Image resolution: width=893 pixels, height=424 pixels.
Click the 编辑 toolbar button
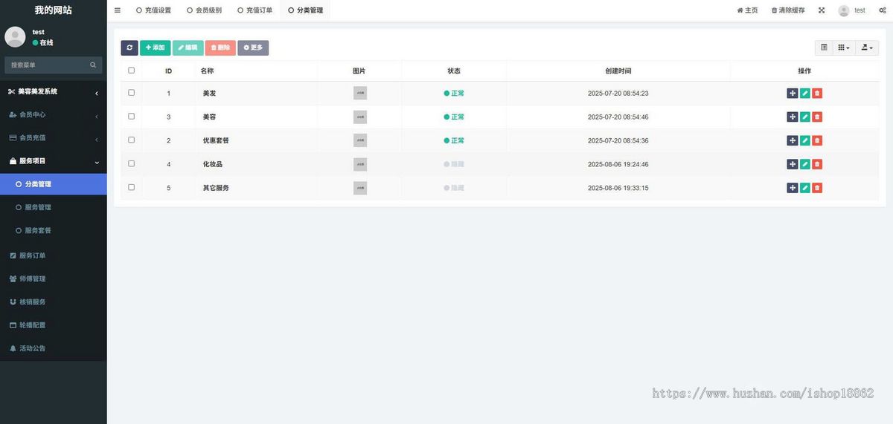(x=188, y=48)
